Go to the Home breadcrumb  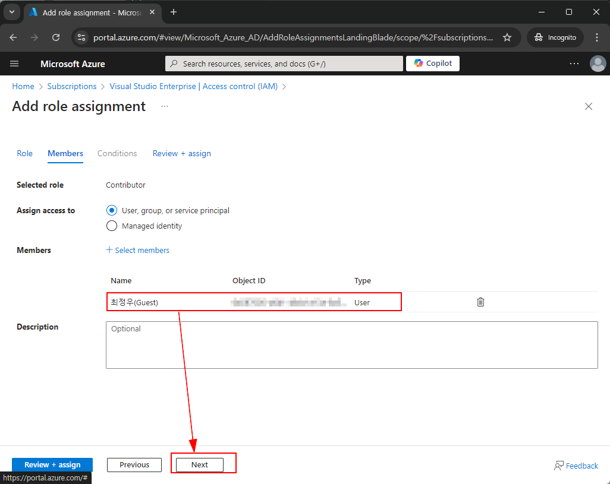tap(23, 86)
